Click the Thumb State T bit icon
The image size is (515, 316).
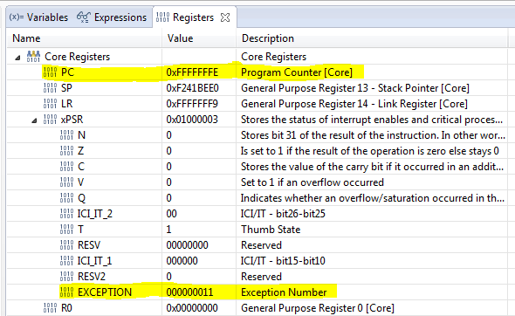tap(66, 230)
